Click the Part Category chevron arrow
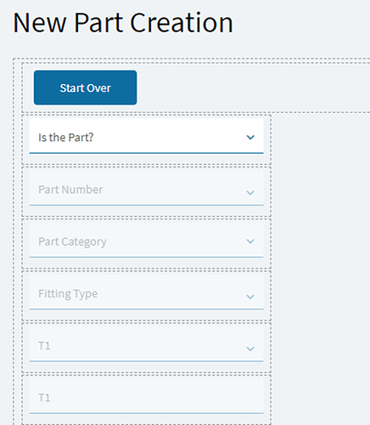Screen dimensions: 370x425 [250, 241]
